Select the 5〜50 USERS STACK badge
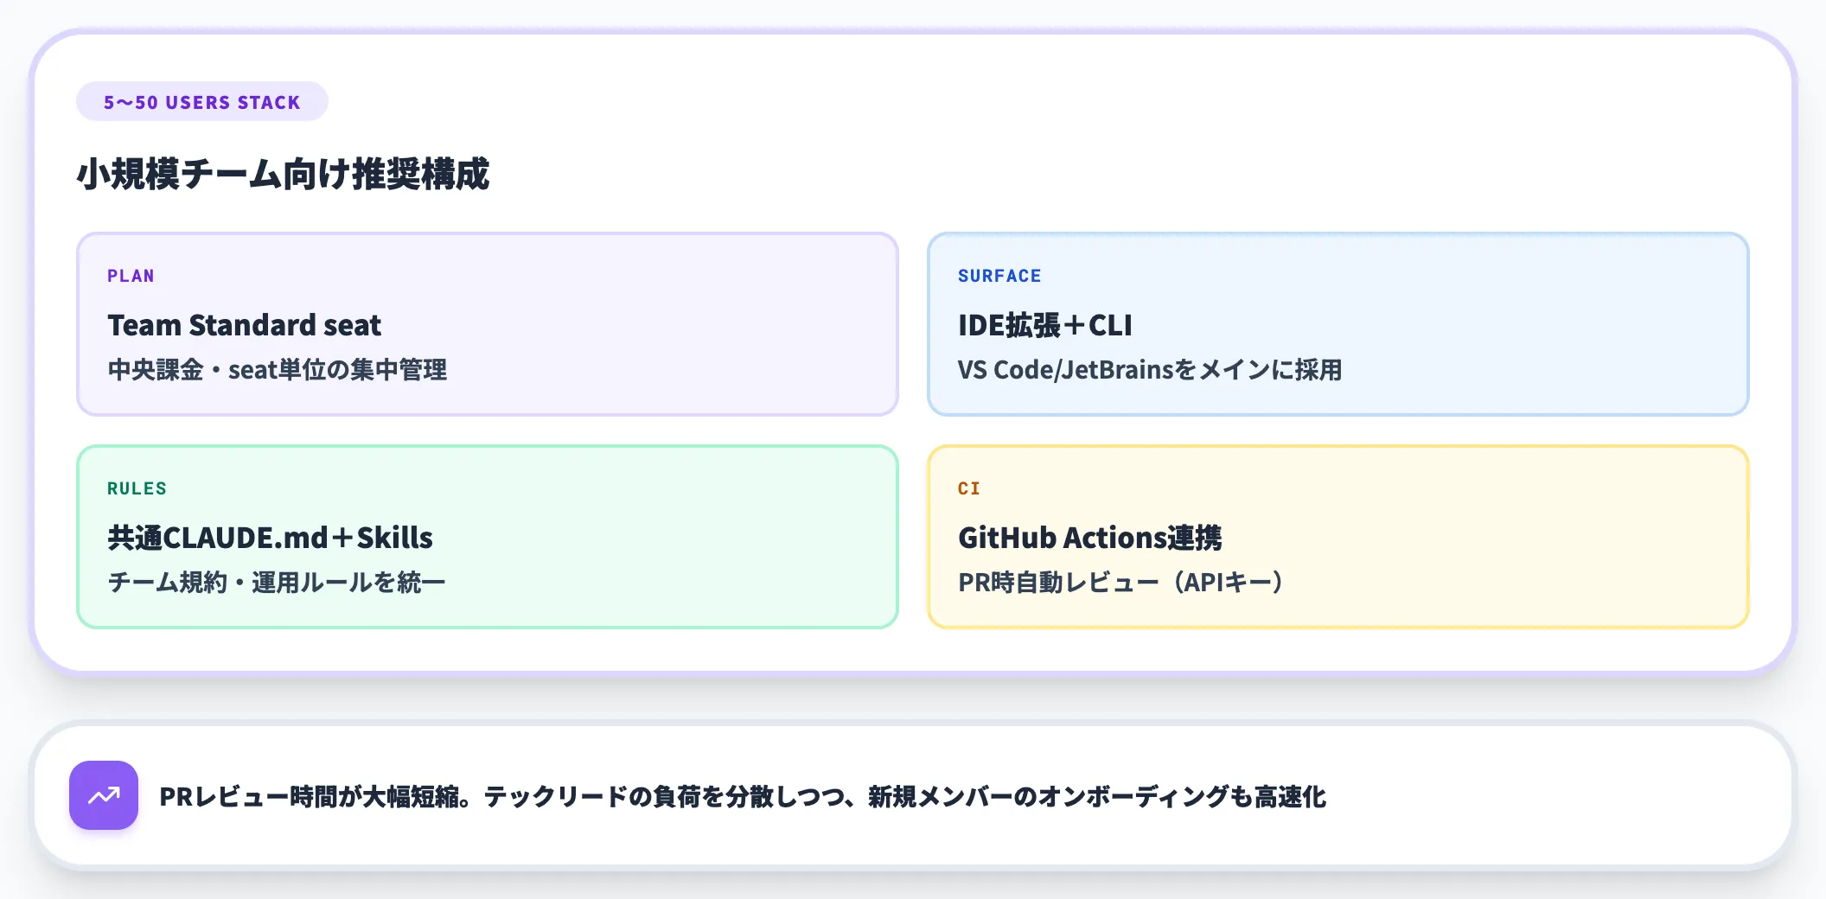The height and width of the screenshot is (899, 1826). point(202,102)
